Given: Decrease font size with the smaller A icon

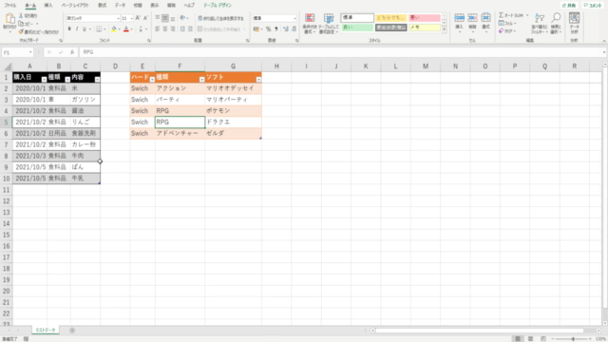Looking at the screenshot, I should click(x=145, y=18).
